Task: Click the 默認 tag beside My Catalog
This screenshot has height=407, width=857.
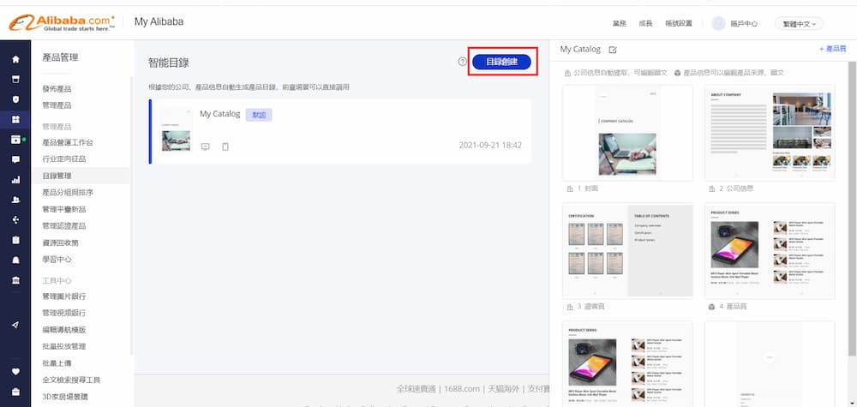Action: click(x=259, y=115)
